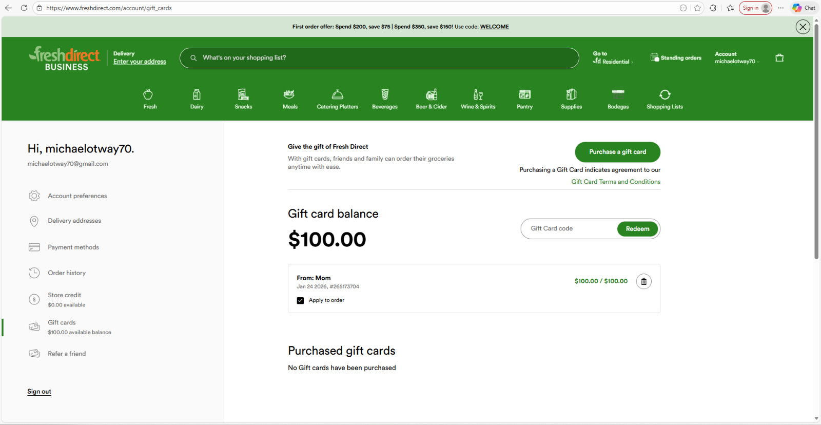Delete the gift card from Mom
Viewport: 821px width, 425px height.
point(644,281)
